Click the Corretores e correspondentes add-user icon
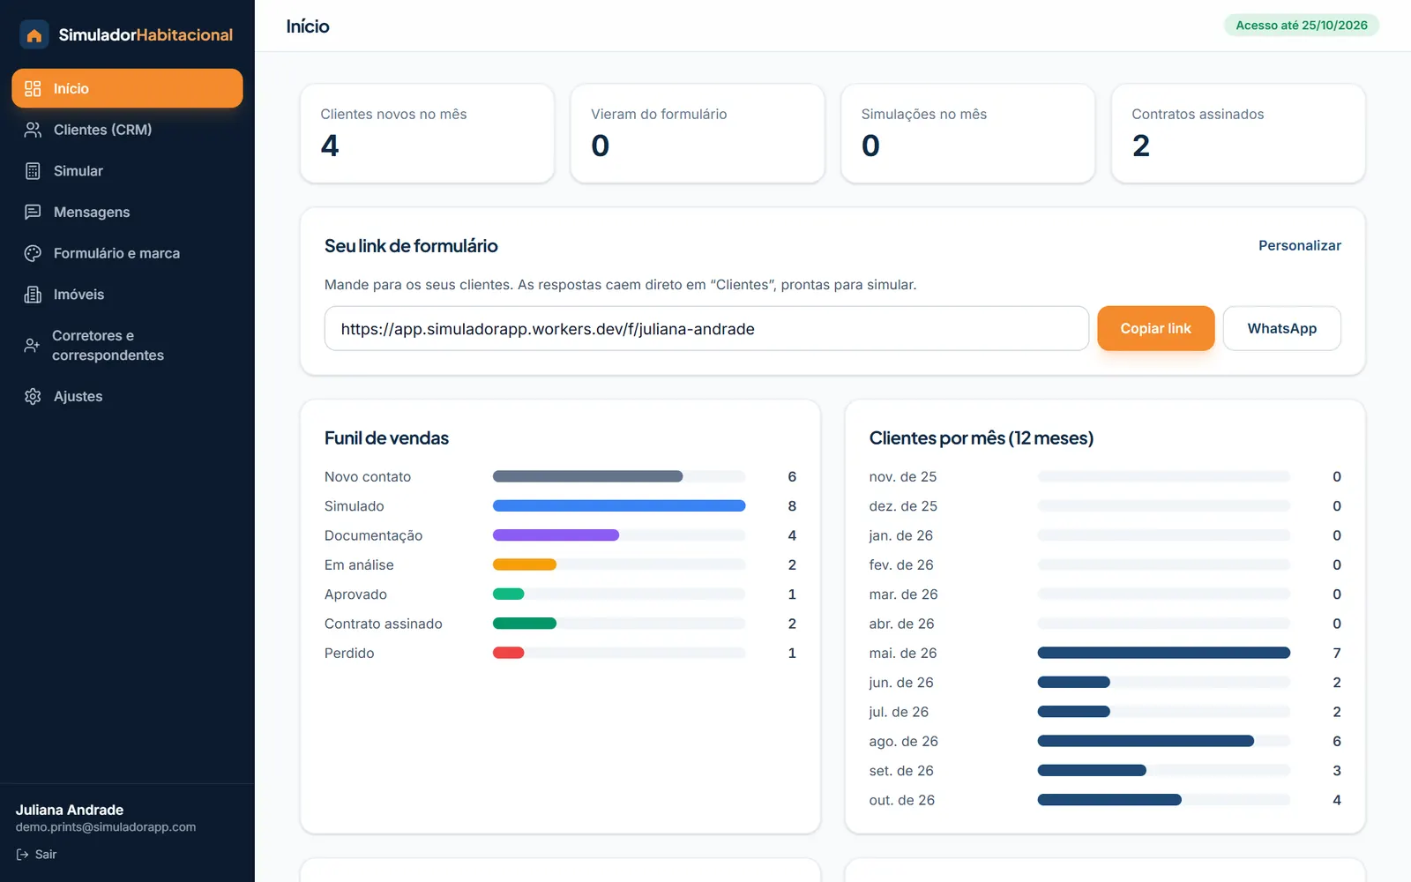The width and height of the screenshot is (1411, 882). (32, 345)
